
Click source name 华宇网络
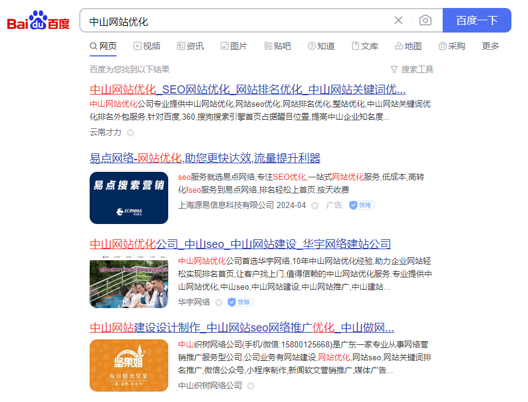pos(194,302)
